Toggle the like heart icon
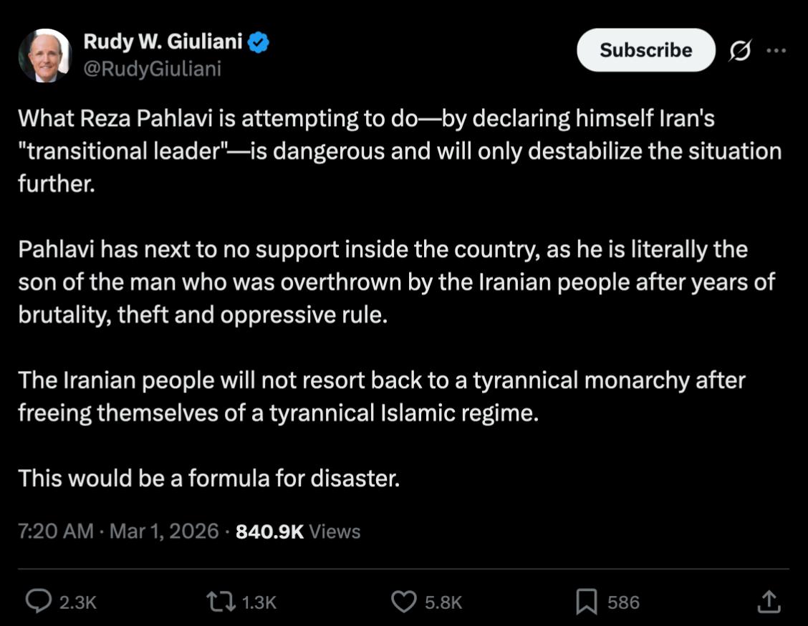The width and height of the screenshot is (808, 626). (404, 601)
